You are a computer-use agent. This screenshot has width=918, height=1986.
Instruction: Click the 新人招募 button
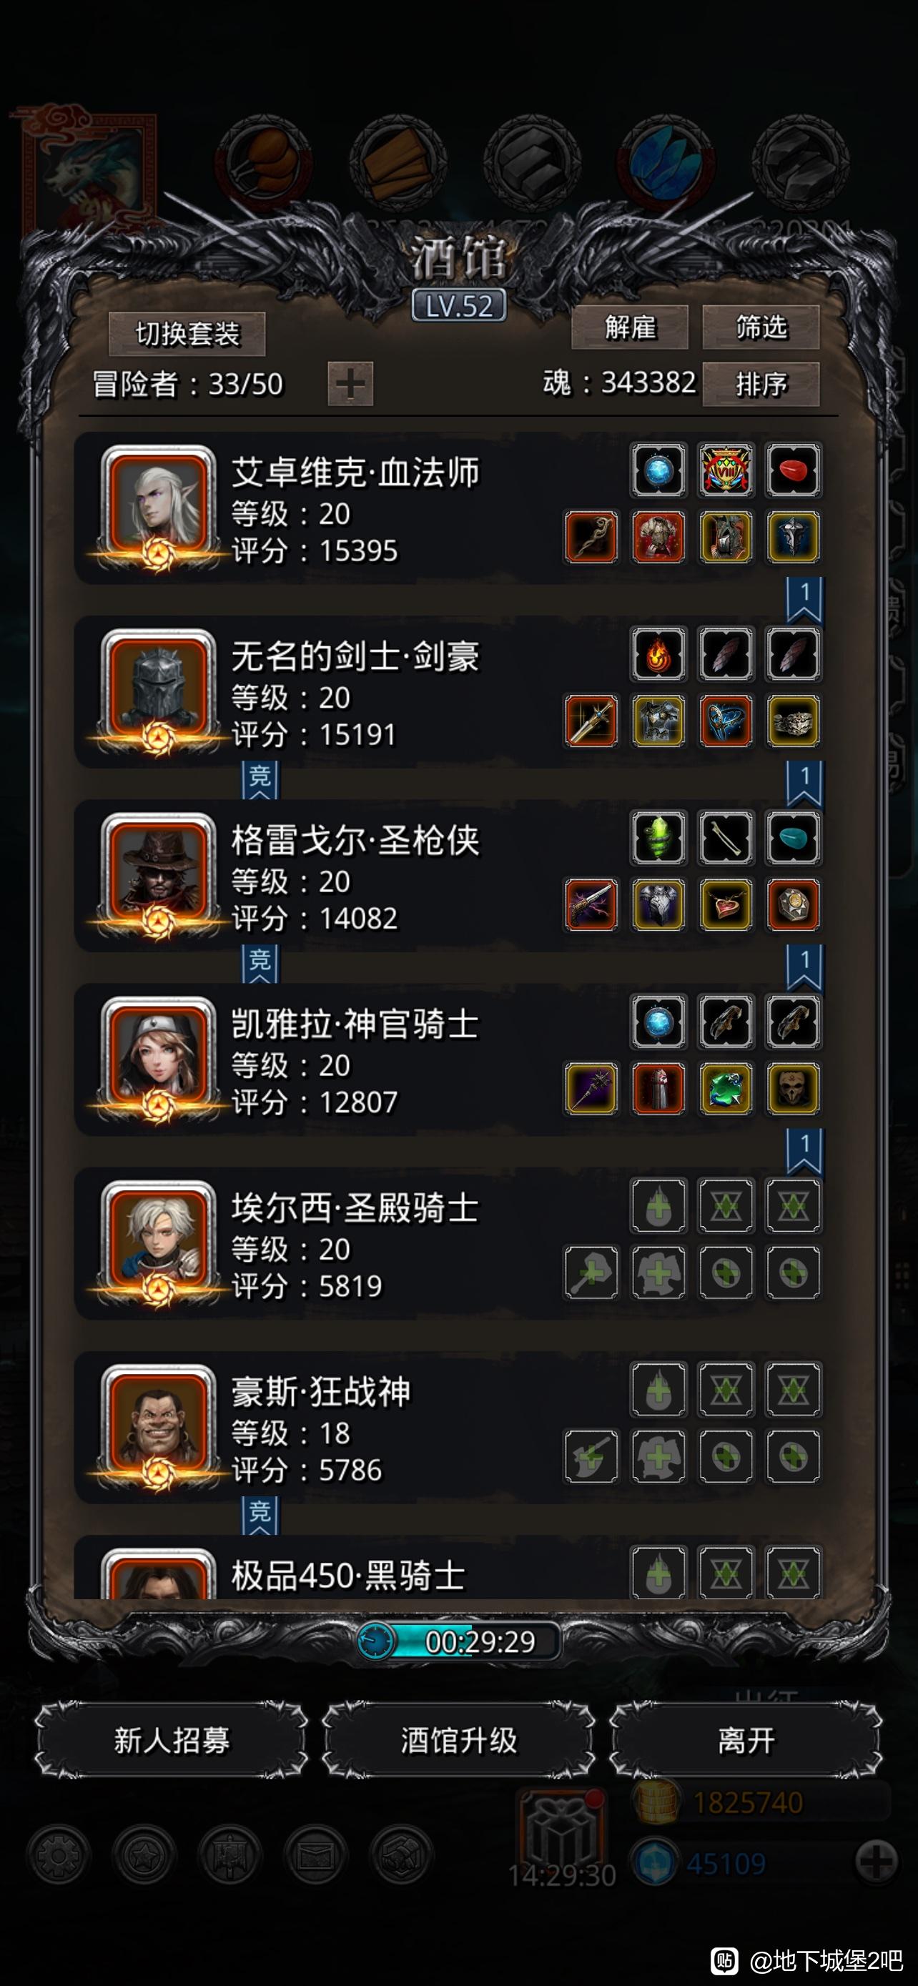click(171, 1741)
